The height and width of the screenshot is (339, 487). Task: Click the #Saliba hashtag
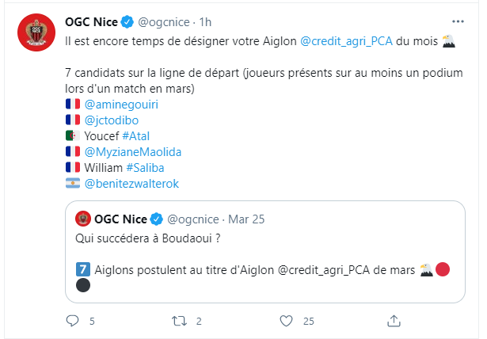(x=145, y=168)
